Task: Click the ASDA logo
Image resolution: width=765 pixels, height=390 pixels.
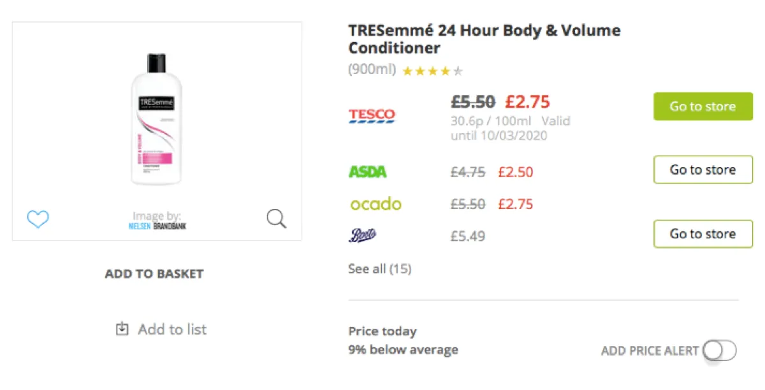Action: pos(368,171)
